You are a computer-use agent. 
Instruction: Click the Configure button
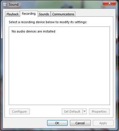[x=19, y=112]
